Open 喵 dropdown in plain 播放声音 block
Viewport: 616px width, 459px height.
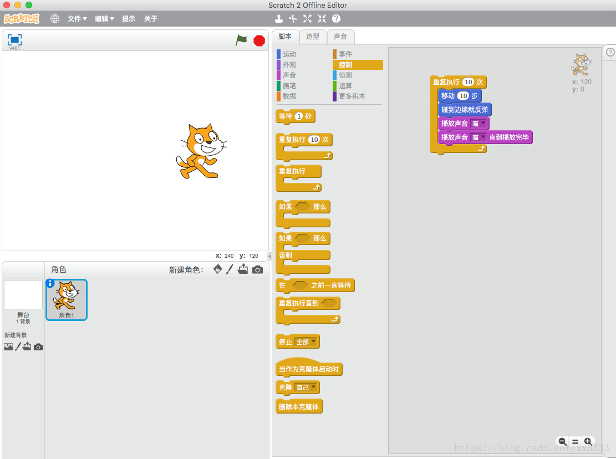click(478, 124)
